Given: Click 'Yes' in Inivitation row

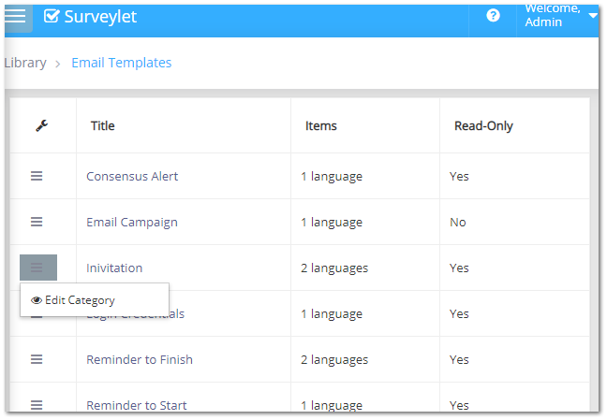Looking at the screenshot, I should (x=459, y=268).
